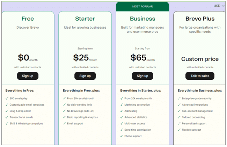Click the checkmark beside Phone support
The image size is (227, 147).
tap(122, 136)
